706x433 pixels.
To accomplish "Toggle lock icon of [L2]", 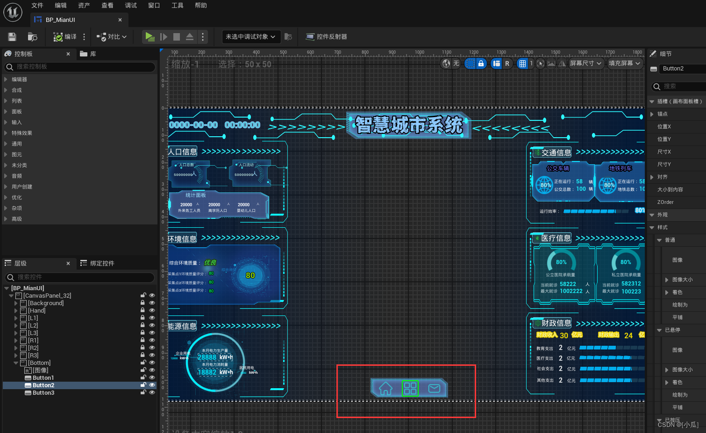I will click(143, 326).
